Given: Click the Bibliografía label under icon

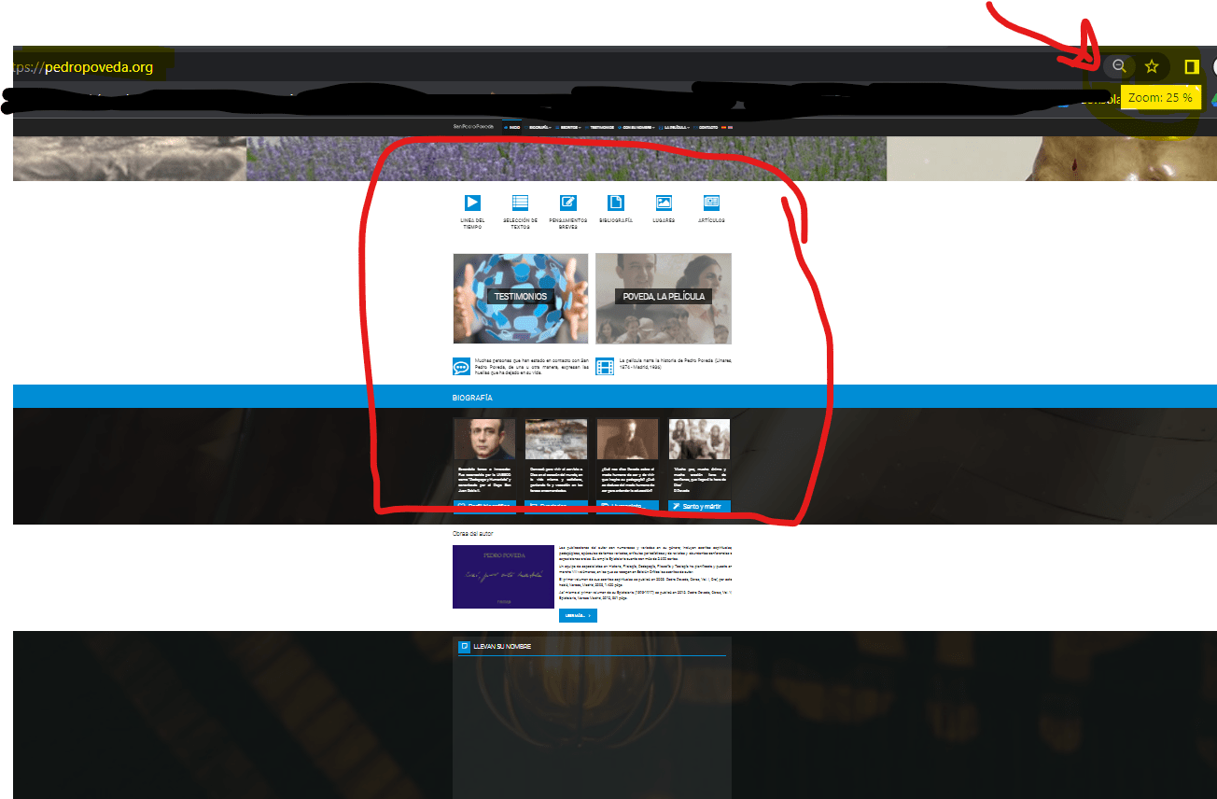Looking at the screenshot, I should 616,220.
